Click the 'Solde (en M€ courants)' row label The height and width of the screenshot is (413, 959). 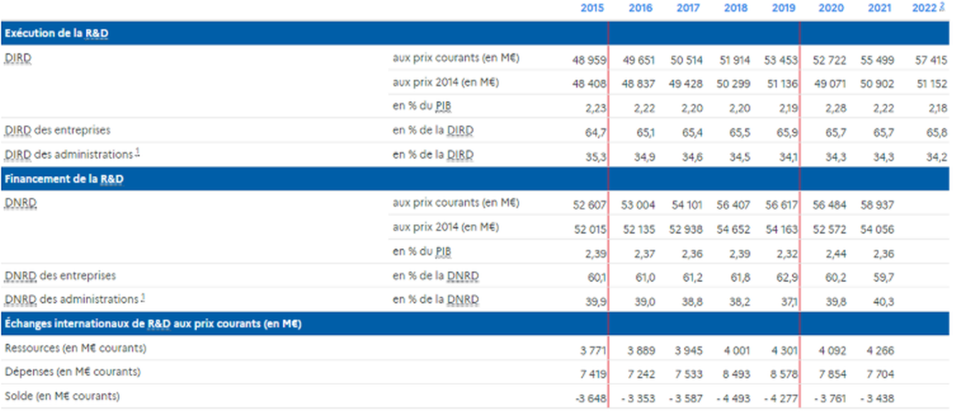pos(62,397)
